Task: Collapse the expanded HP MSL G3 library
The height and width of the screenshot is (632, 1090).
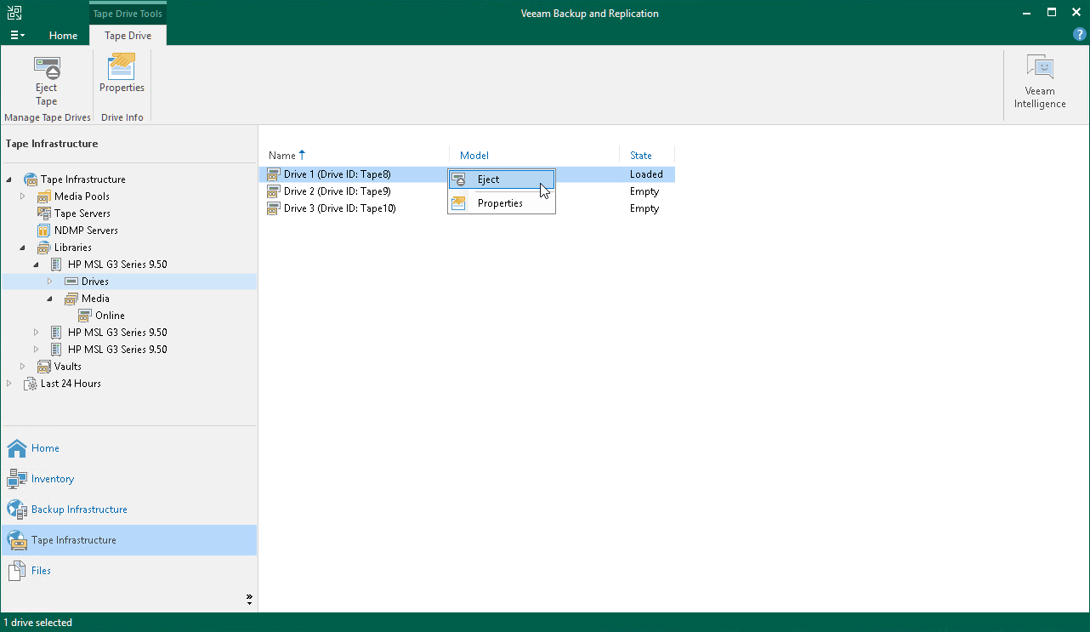Action: pyautogui.click(x=37, y=265)
